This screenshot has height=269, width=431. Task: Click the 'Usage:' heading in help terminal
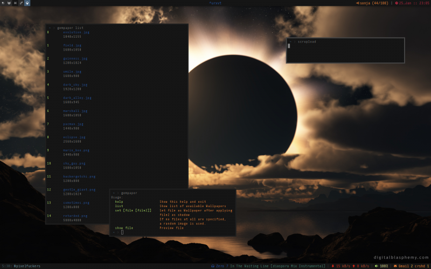pyautogui.click(x=117, y=197)
